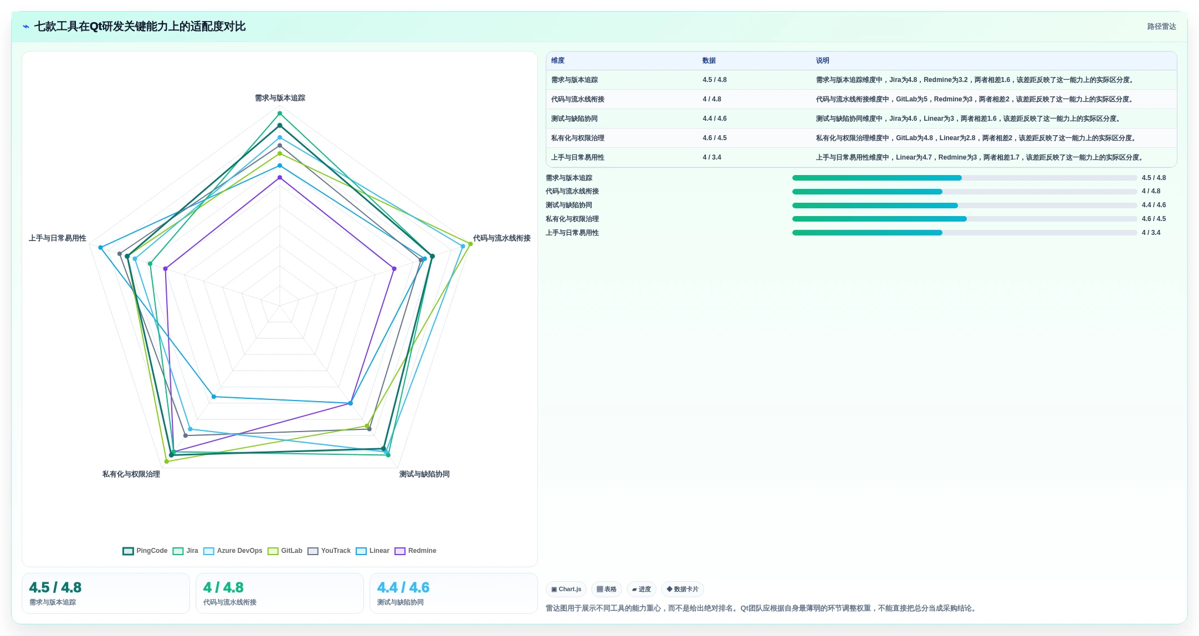The height and width of the screenshot is (636, 1199).
Task: Open the 4.5 / 4.8 data card
Action: pos(106,593)
